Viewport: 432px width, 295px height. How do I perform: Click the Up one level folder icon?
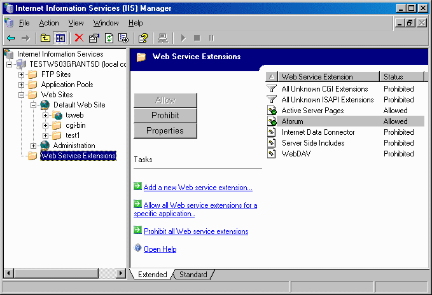coord(45,38)
